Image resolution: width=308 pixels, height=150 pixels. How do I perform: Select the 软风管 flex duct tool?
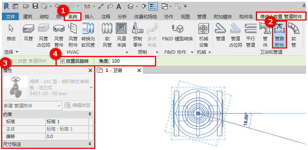pos(107,35)
